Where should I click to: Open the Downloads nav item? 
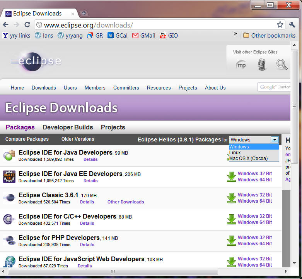[44, 88]
